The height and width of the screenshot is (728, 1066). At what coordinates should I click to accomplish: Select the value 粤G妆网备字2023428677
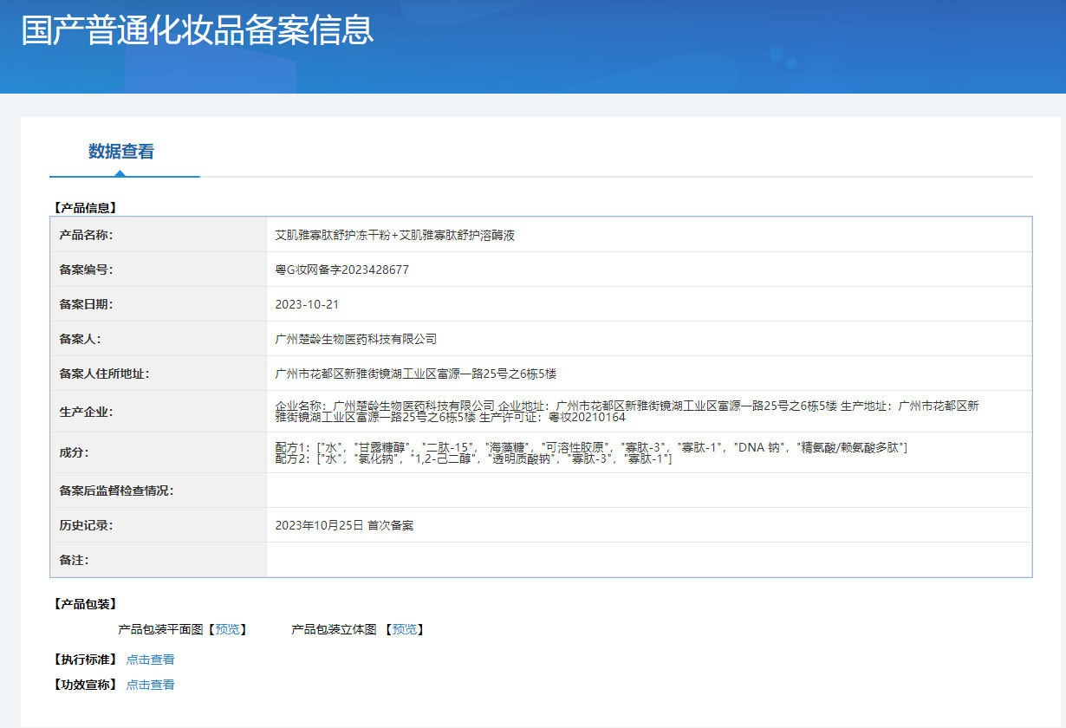341,270
